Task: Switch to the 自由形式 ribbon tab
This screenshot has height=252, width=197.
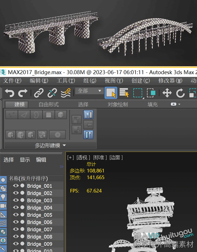Action: pos(49,104)
